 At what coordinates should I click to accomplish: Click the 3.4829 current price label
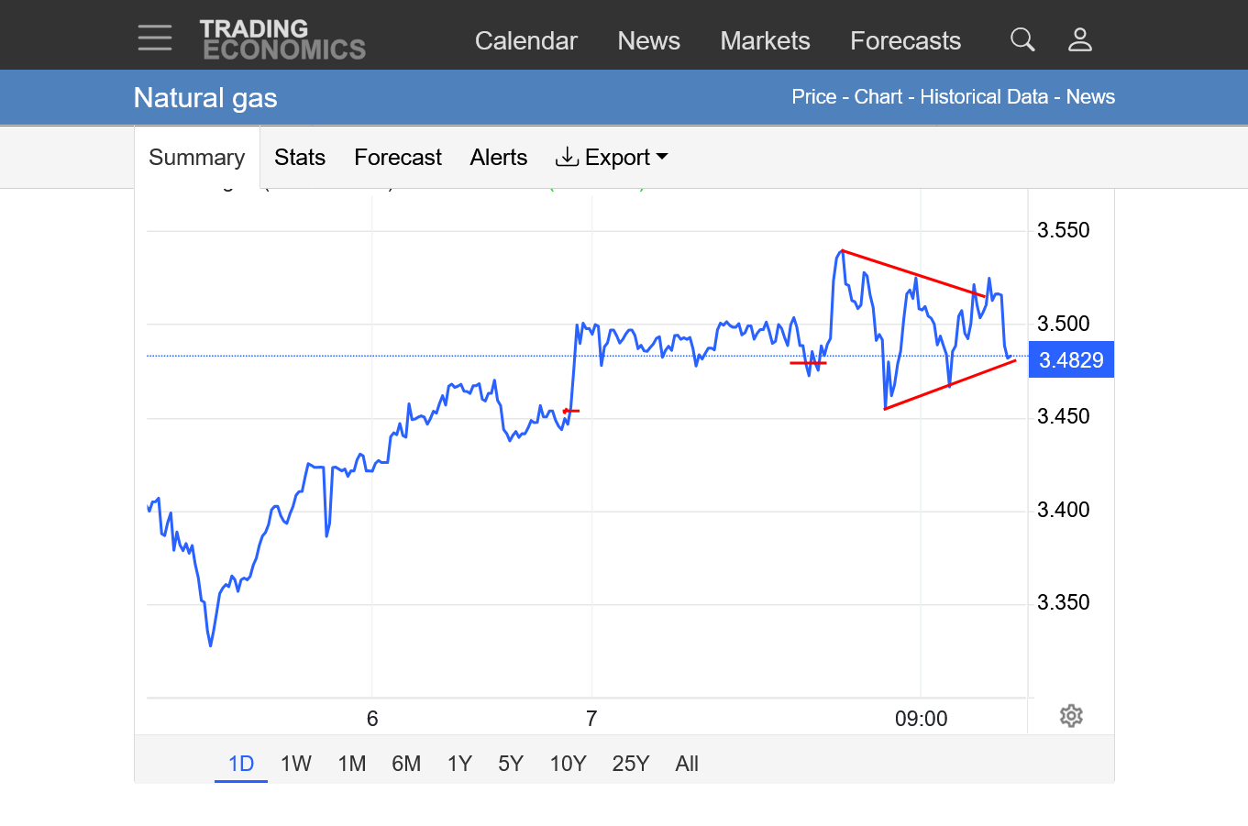[x=1070, y=360]
